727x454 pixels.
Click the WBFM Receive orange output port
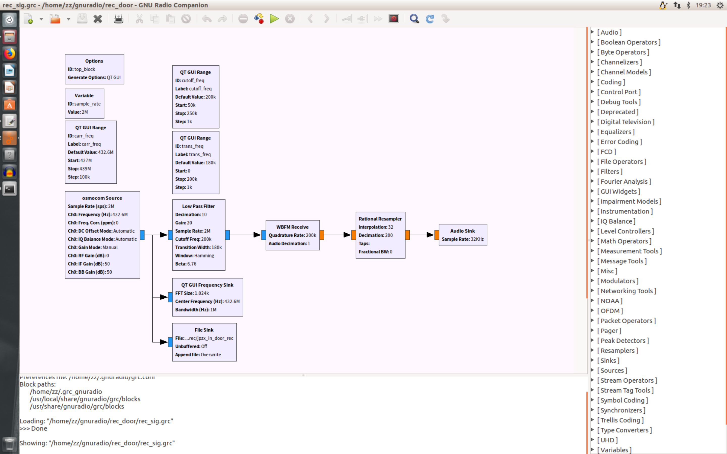(322, 235)
